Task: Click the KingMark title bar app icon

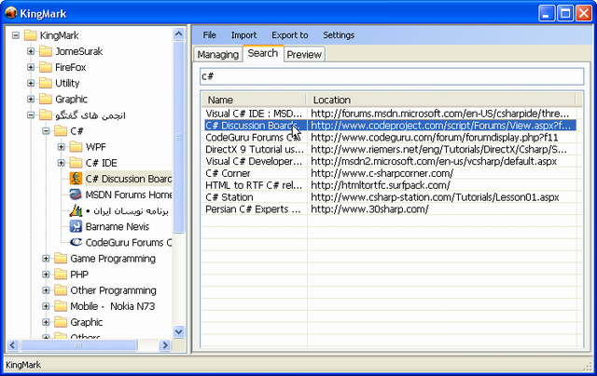Action: (10, 13)
